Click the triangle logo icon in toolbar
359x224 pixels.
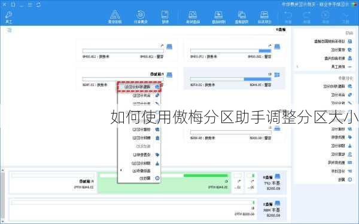115,14
